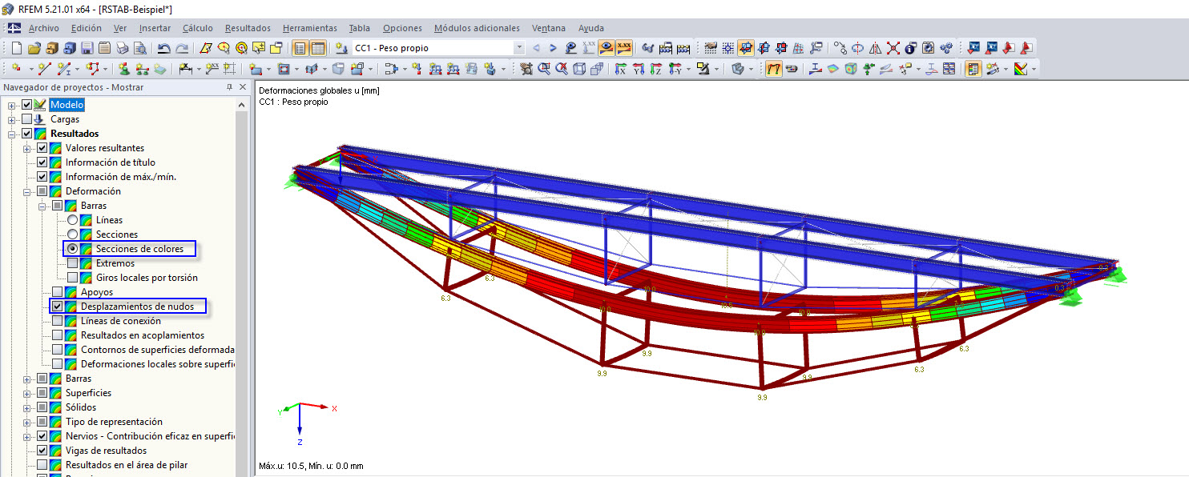The height and width of the screenshot is (477, 1189).
Task: Click the View in Z direction icon
Action: [x=658, y=70]
